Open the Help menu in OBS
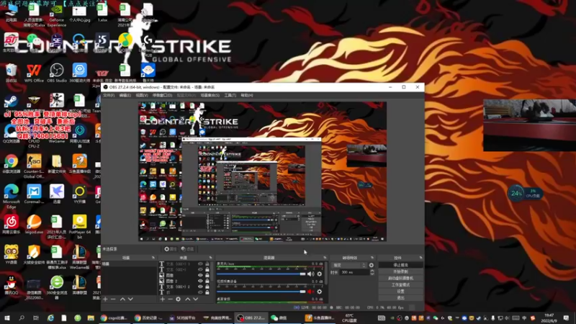Screen dimensions: 576x324 coord(247,95)
